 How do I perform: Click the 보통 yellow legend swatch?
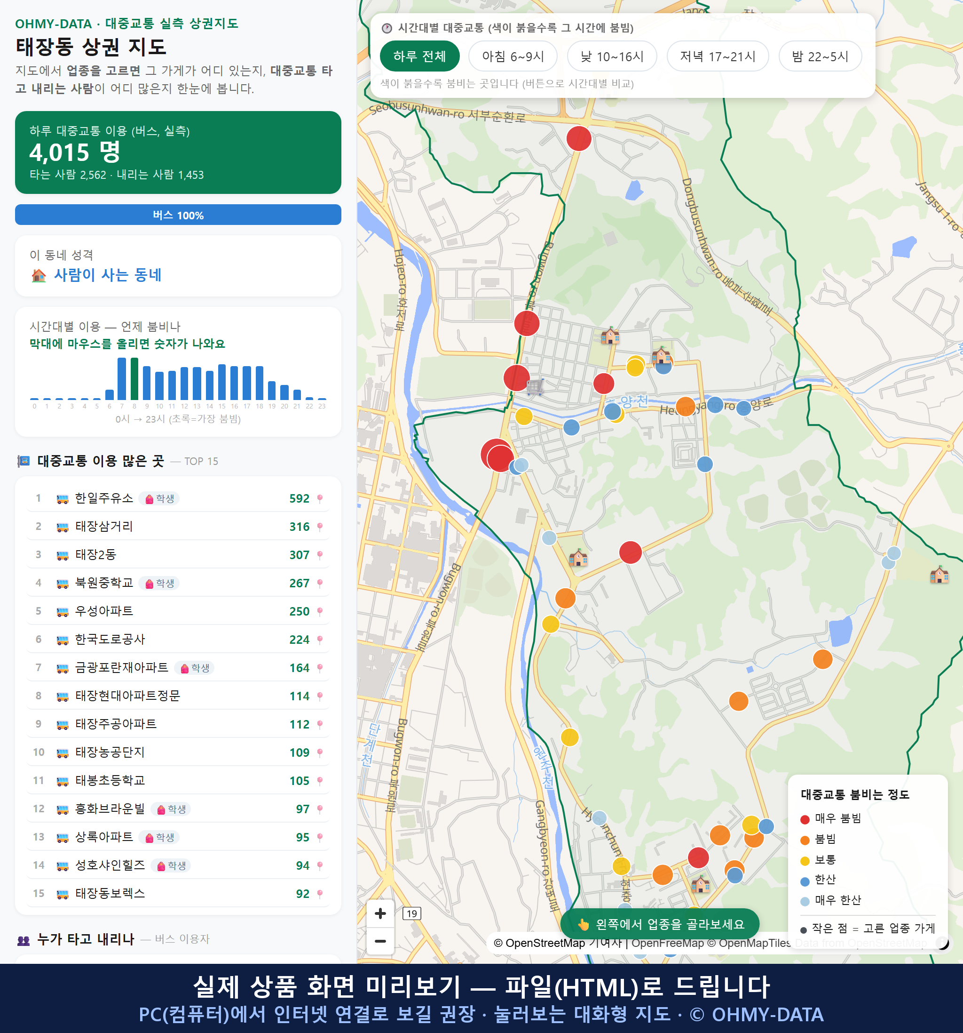click(x=805, y=861)
